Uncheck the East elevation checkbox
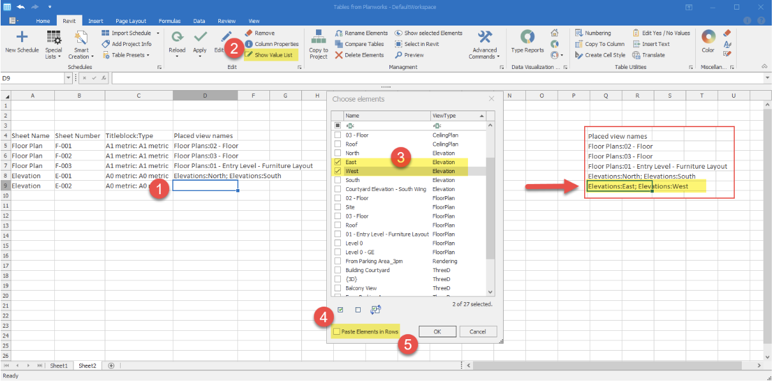This screenshot has width=775, height=382. [338, 162]
